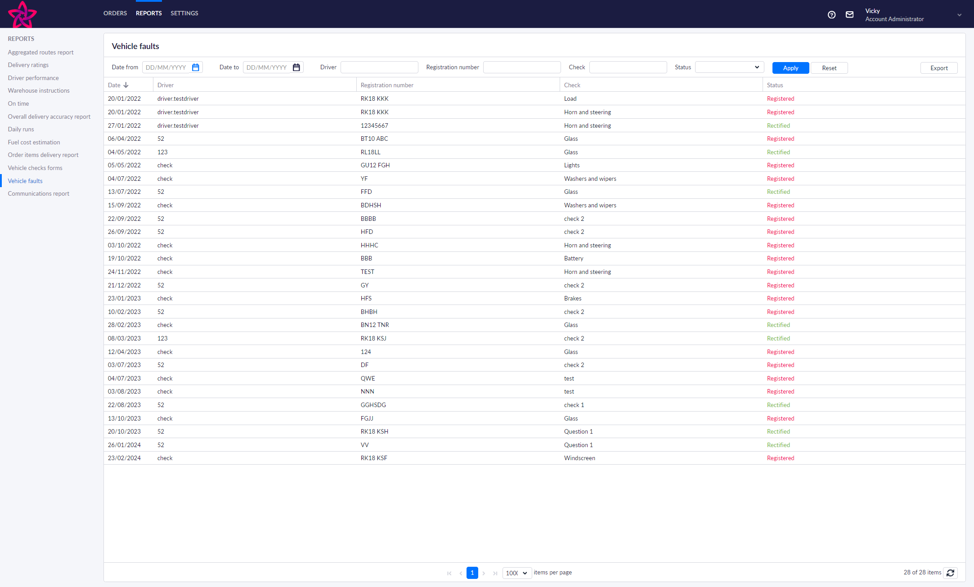Go to last page arrow

(495, 573)
